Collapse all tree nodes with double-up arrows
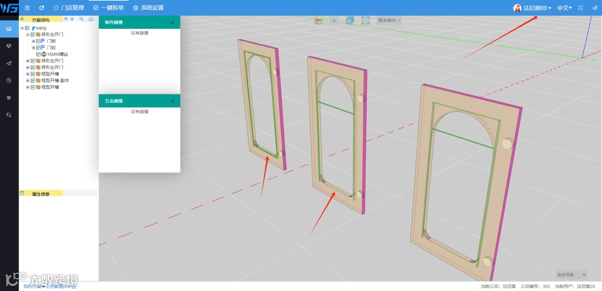602x291 pixels. [66, 18]
